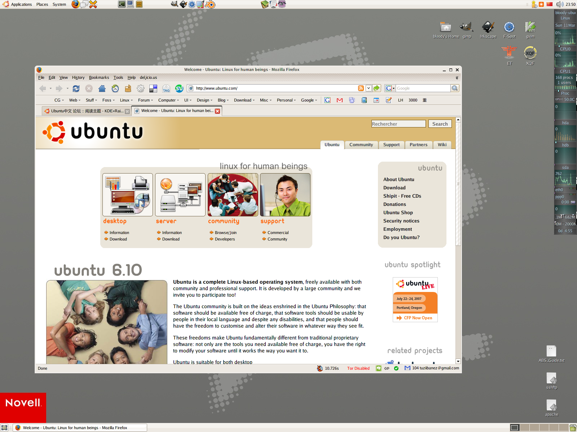Open the search engine selector dropdown

tap(390, 88)
